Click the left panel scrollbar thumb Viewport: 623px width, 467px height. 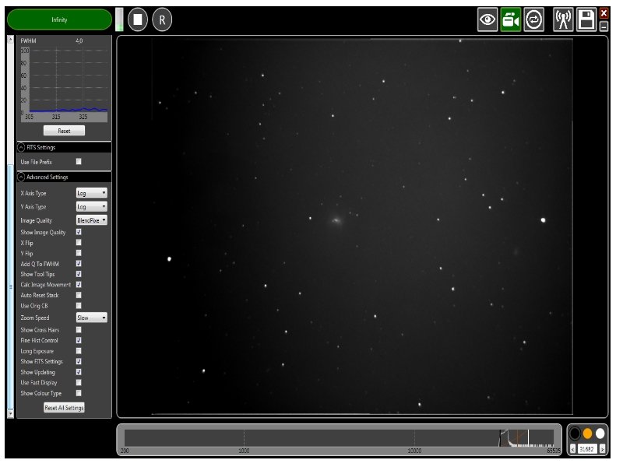[11, 286]
